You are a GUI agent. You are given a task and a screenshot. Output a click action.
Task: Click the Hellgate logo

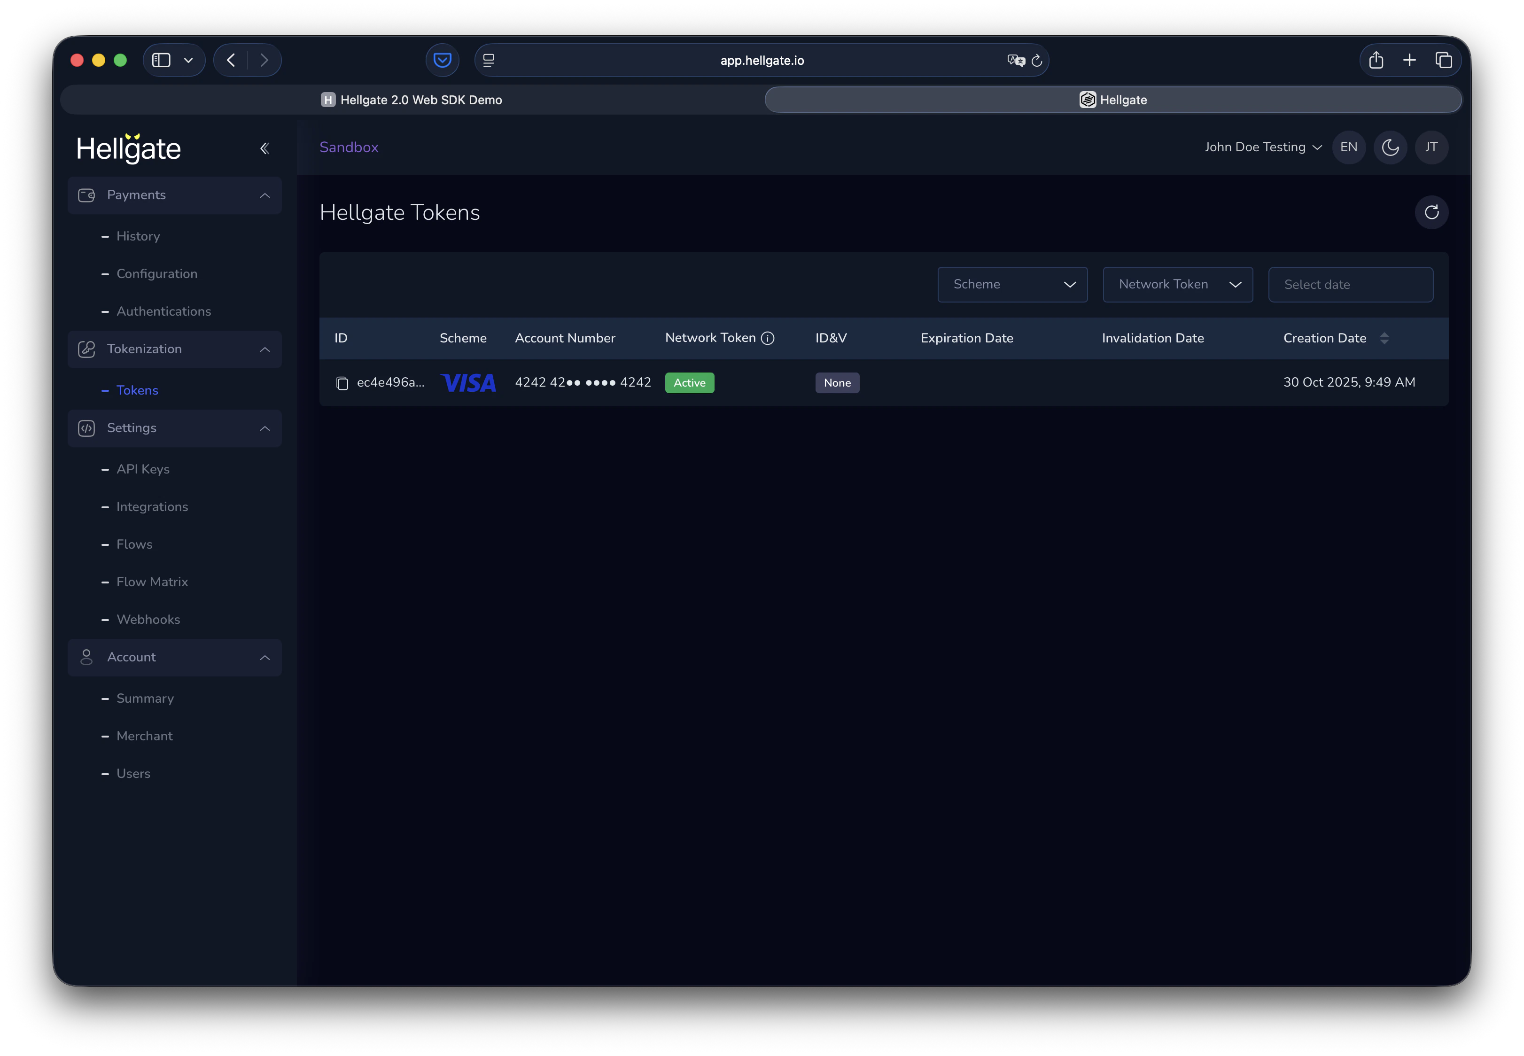point(128,148)
